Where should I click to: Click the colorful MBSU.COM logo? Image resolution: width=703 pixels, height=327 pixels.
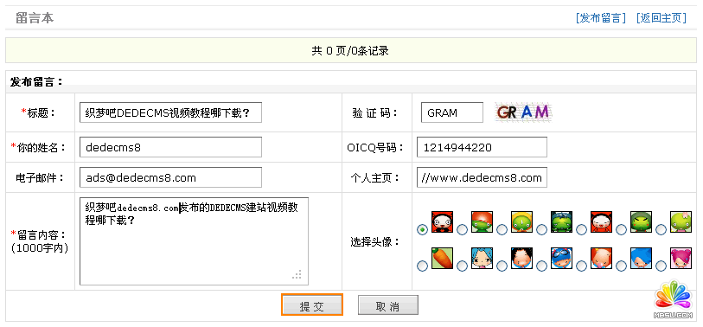click(x=673, y=300)
